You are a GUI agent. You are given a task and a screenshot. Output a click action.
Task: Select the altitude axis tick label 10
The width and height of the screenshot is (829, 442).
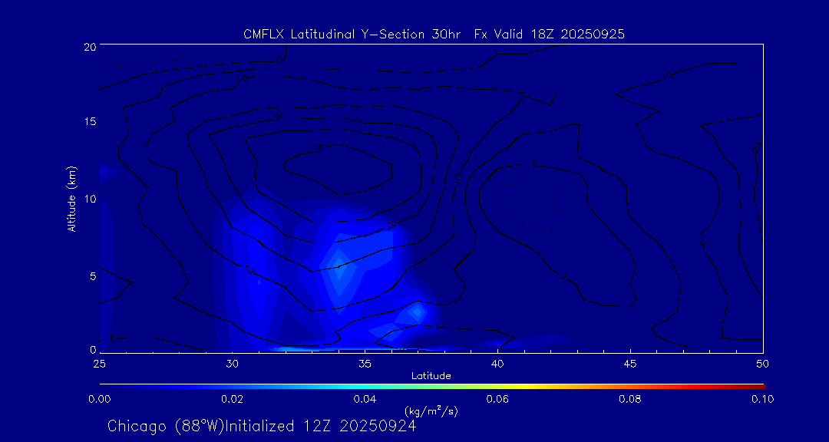(x=90, y=198)
